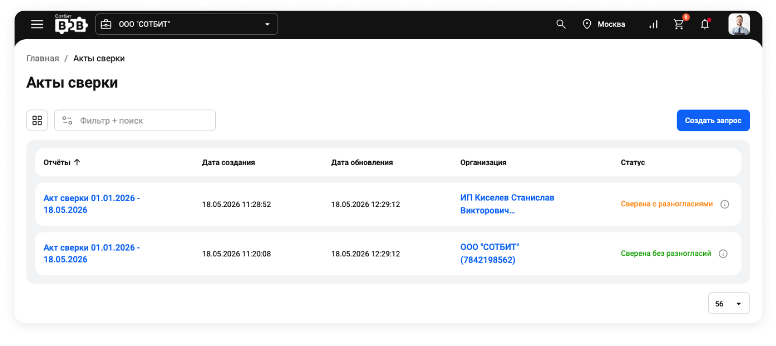Viewport: 776px width, 346px height.
Task: Sort by Организация column
Action: [x=483, y=162]
